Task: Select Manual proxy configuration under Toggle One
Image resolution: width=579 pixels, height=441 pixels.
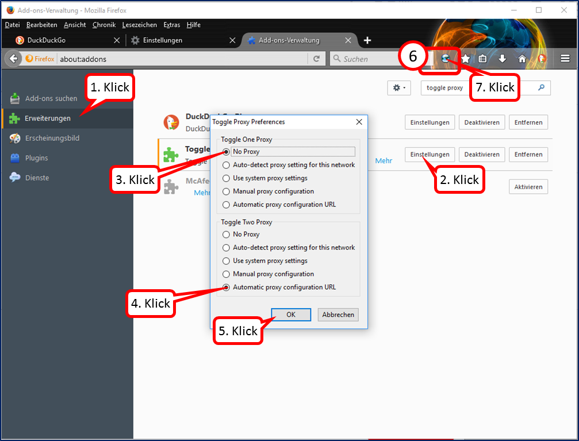Action: 226,191
